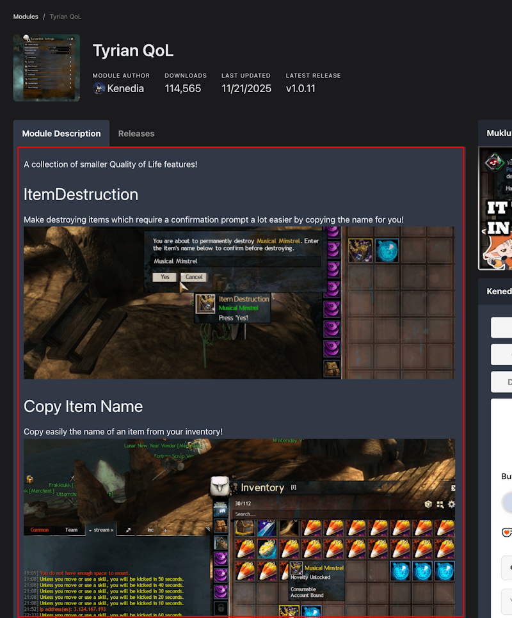Expand the stream chat tab dropdown arrow

coord(90,530)
